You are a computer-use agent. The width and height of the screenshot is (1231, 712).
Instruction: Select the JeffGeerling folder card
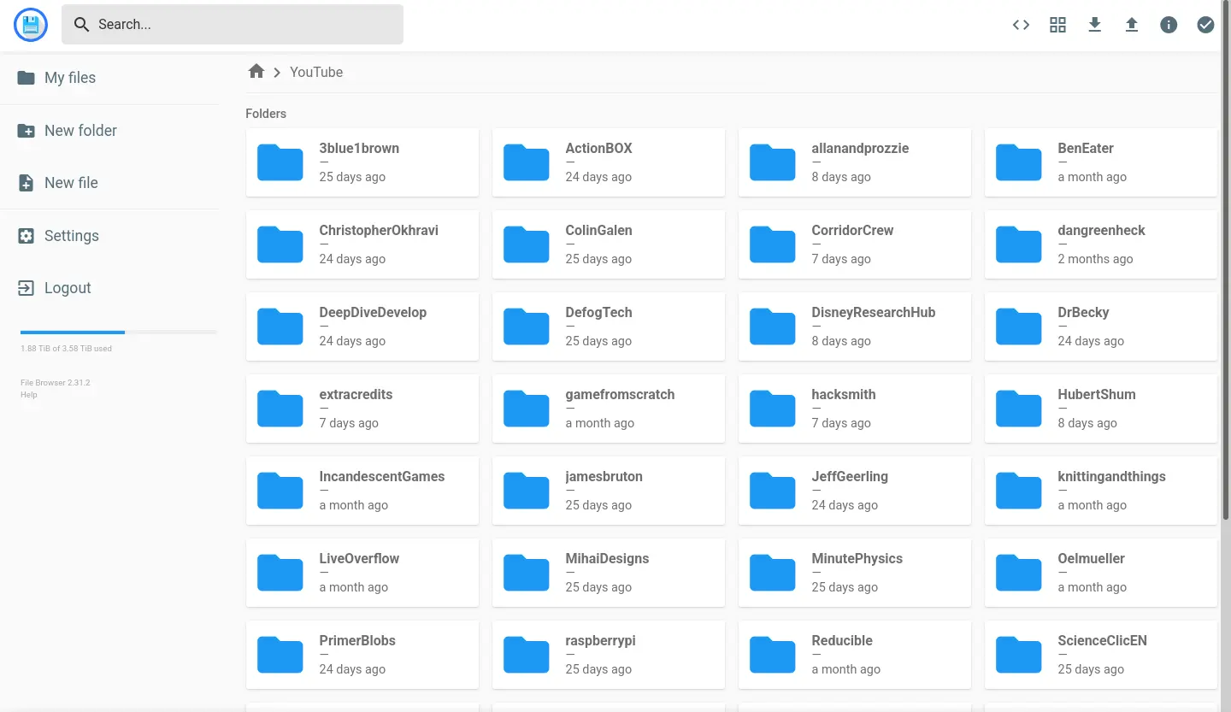click(855, 491)
